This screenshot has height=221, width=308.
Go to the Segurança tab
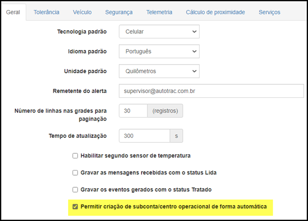coord(119,12)
